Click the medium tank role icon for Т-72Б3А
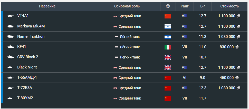The width and height of the screenshot is (249, 109). (x=115, y=88)
